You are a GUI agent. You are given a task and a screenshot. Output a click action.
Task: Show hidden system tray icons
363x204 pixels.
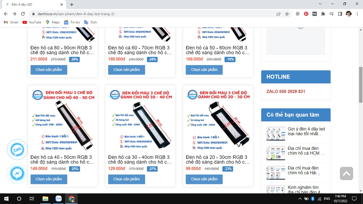click(300, 199)
